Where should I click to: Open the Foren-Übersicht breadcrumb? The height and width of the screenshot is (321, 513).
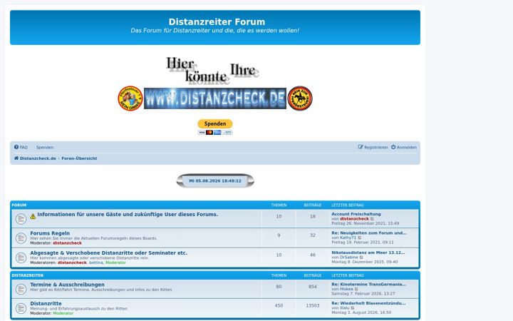click(79, 158)
